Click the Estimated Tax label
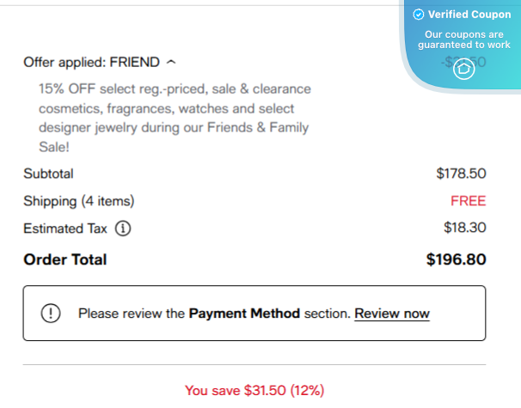This screenshot has width=521, height=408. (66, 228)
